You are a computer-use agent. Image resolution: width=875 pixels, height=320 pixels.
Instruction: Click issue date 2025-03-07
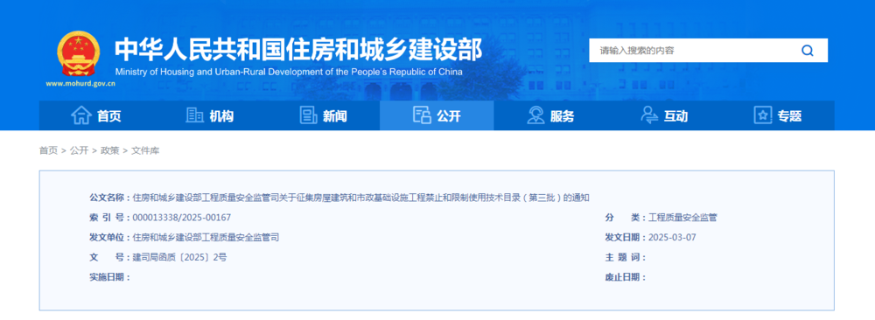(x=672, y=238)
